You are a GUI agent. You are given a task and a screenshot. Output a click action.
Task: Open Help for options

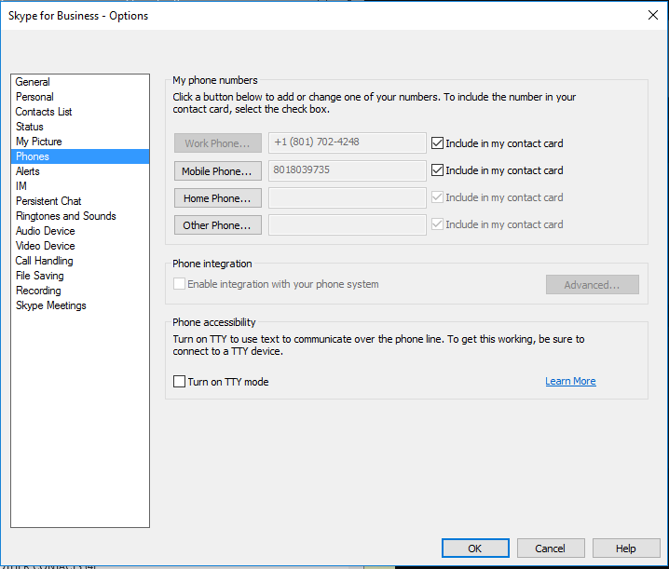click(x=626, y=549)
